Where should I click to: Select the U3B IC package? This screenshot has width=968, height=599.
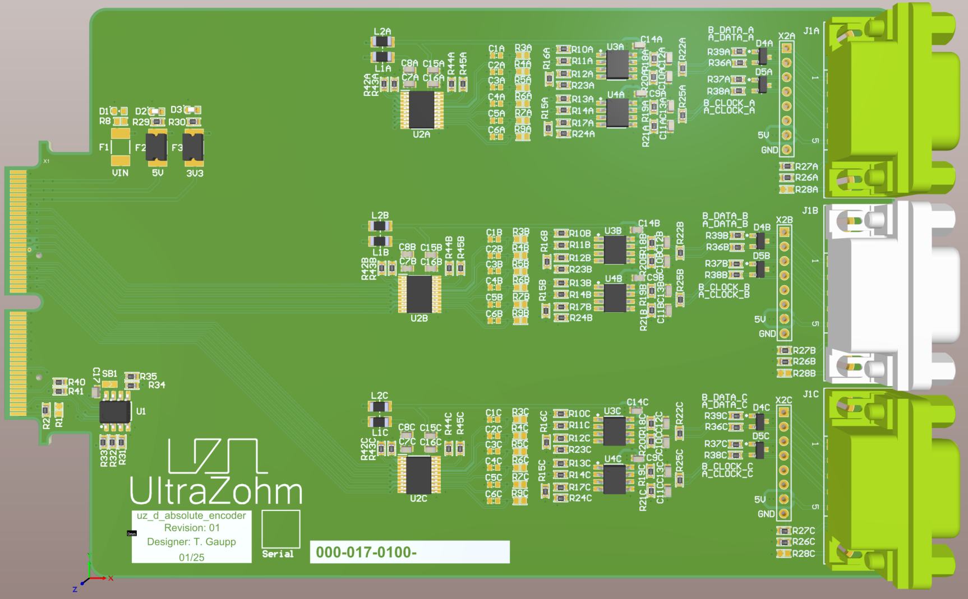[x=615, y=249]
